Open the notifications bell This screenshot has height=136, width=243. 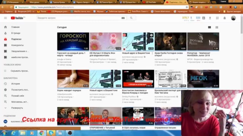224,18
